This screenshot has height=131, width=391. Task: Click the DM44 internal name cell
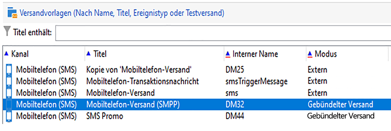[235, 116]
